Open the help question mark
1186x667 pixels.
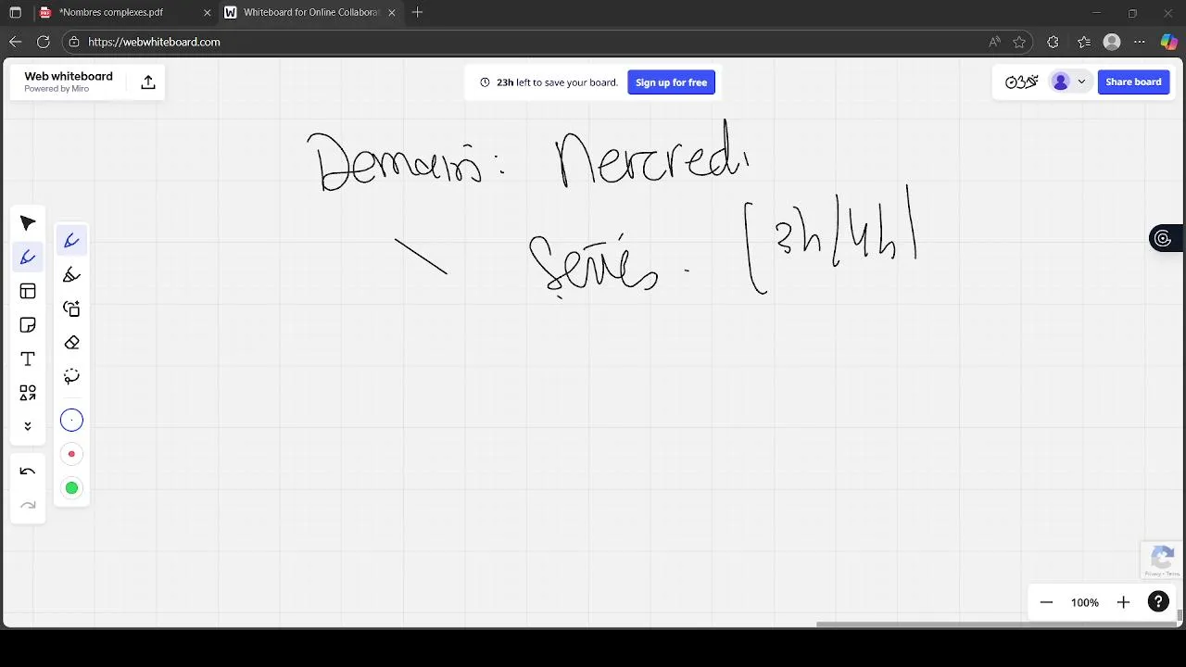pos(1158,602)
